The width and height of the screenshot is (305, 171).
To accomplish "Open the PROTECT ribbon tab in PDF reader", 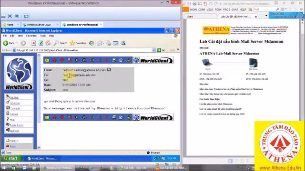I will [x=226, y=9].
